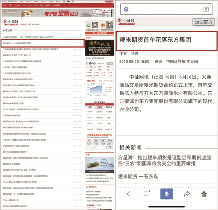The height and width of the screenshot is (210, 218).
Task: Click the green WeChat icon beside the QR code
Action: (88, 25)
